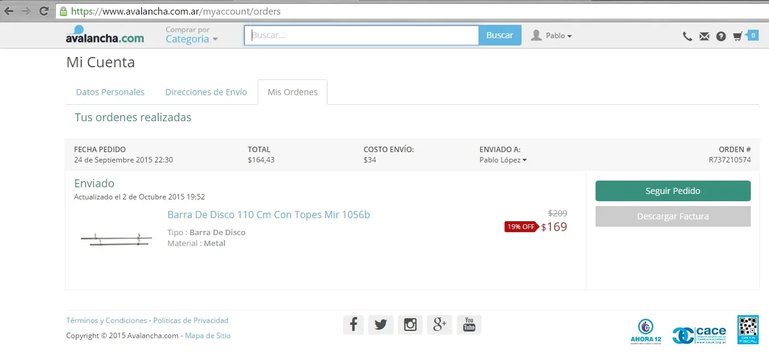
Task: Click the discounted price $169
Action: click(554, 227)
